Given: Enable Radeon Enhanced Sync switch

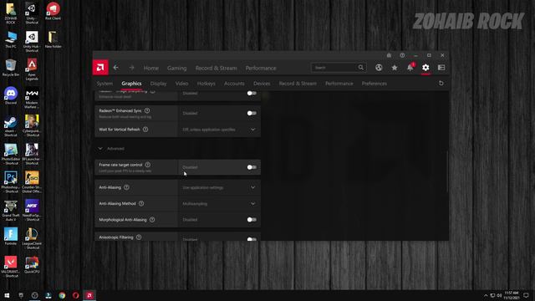Looking at the screenshot, I should [x=252, y=113].
